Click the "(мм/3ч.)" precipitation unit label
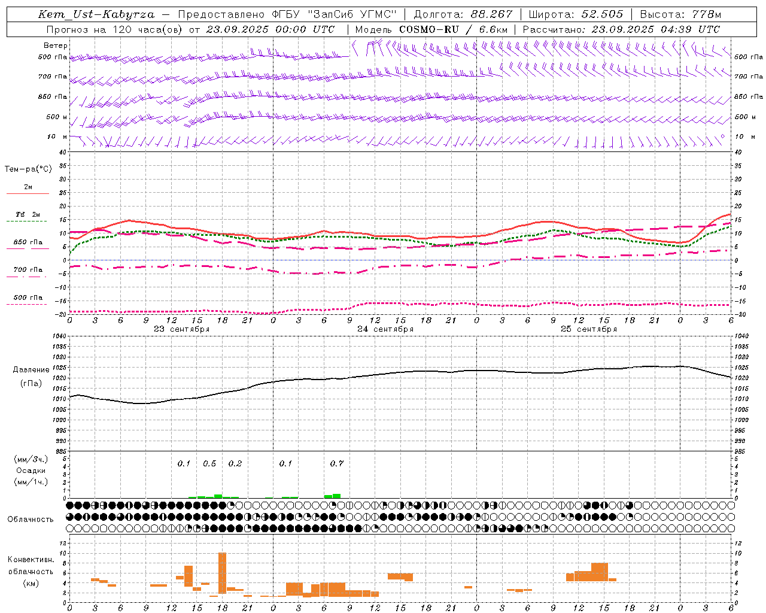The width and height of the screenshot is (766, 613). click(31, 459)
